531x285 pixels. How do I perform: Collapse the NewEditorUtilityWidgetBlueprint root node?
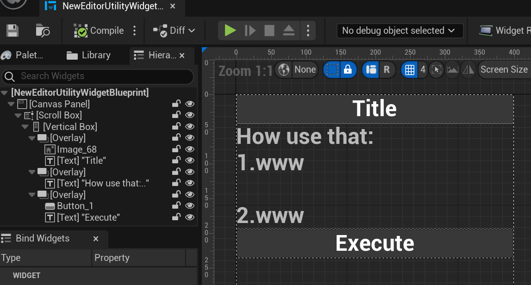(x=5, y=93)
